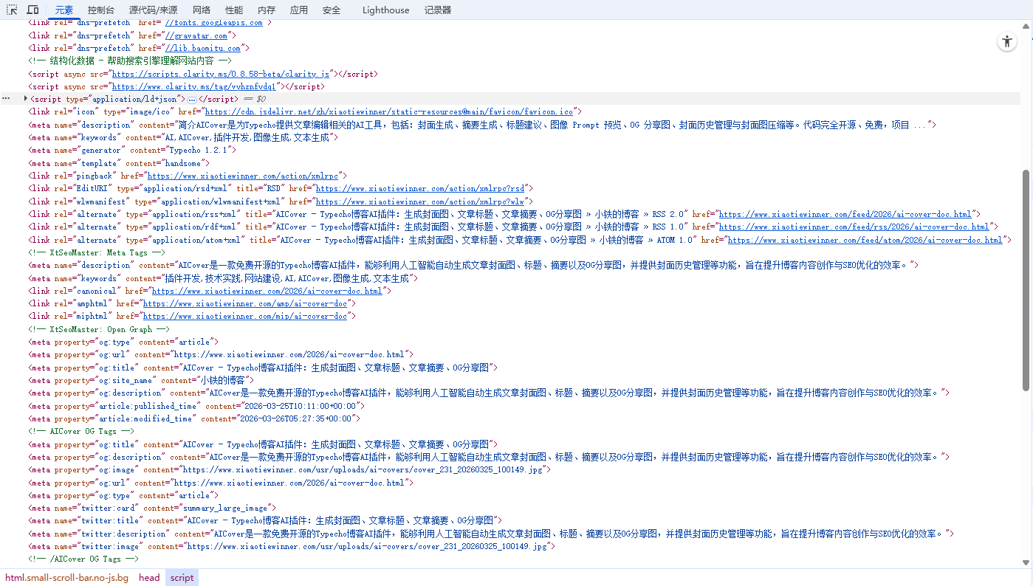The width and height of the screenshot is (1033, 586).
Task: Select the 内存 tab
Action: click(267, 10)
